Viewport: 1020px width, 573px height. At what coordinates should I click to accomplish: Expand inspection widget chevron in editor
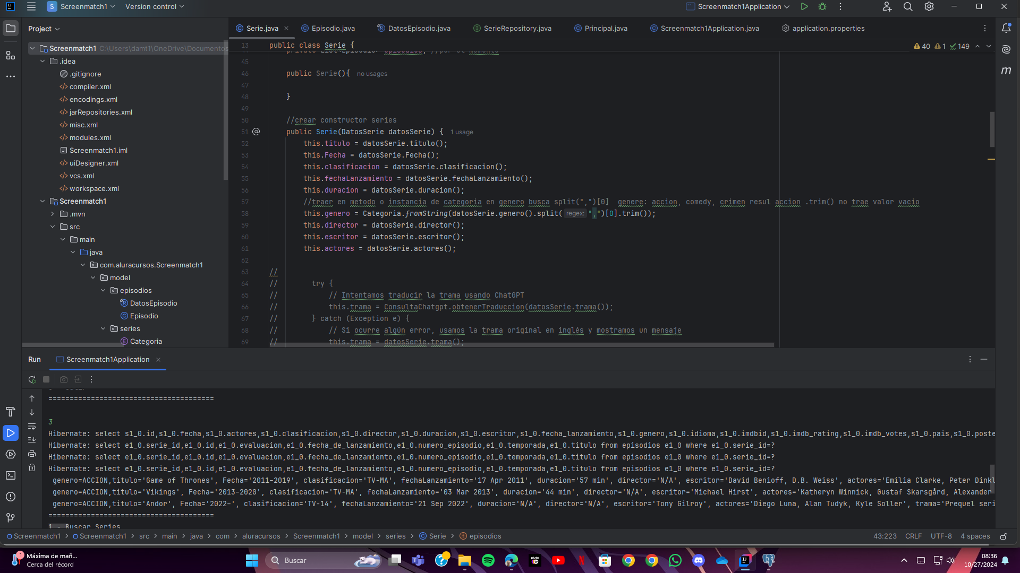[x=989, y=46]
